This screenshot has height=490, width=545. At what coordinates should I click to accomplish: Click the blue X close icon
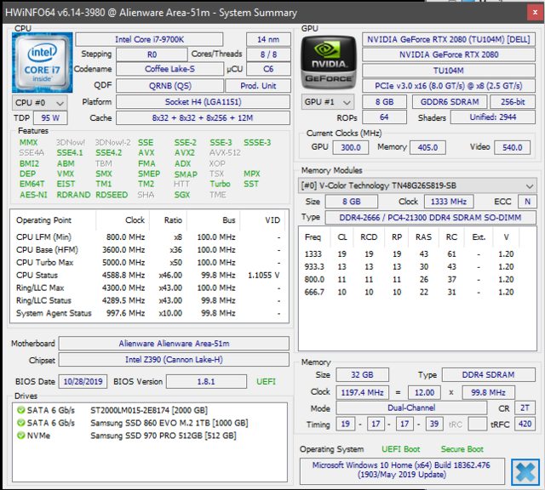525,471
